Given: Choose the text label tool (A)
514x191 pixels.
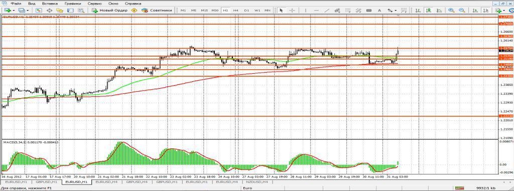Looking at the screenshot, I should [379, 11].
